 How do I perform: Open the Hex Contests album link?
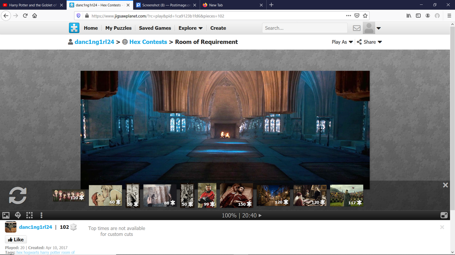tap(148, 42)
